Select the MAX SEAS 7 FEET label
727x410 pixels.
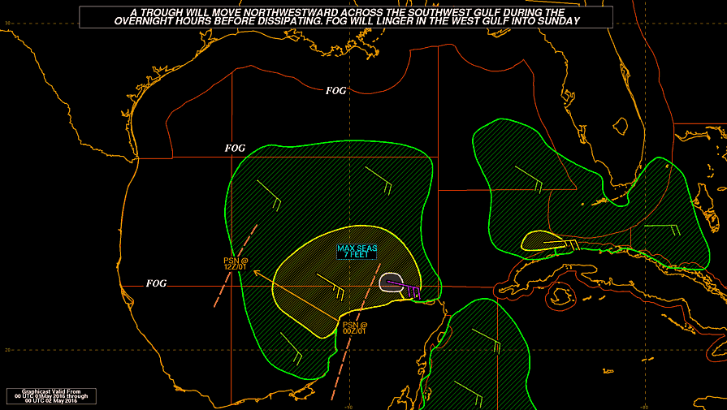[x=357, y=252]
